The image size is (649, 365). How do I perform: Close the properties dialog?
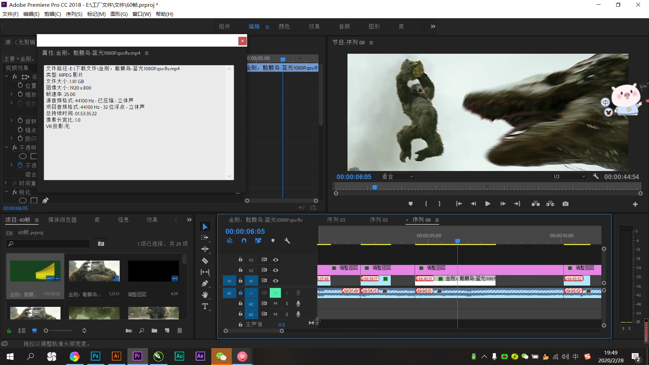point(242,41)
